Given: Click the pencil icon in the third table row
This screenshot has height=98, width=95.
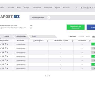Looking at the screenshot, I should [x=1, y=52].
